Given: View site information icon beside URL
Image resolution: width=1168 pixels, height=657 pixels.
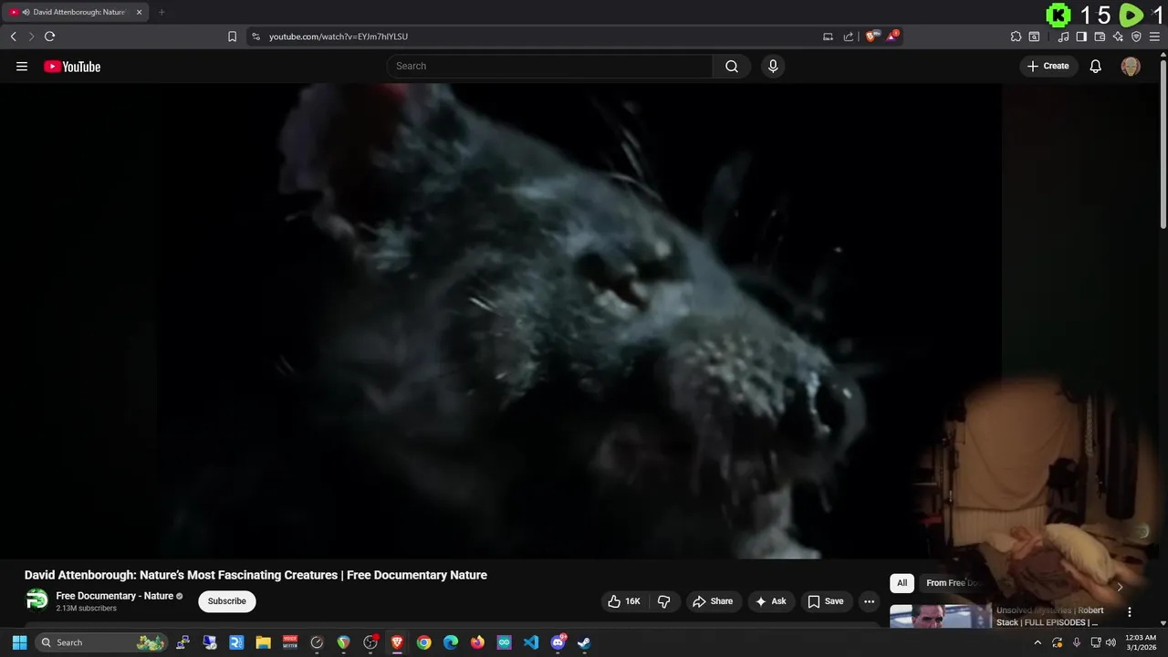Looking at the screenshot, I should (x=255, y=36).
